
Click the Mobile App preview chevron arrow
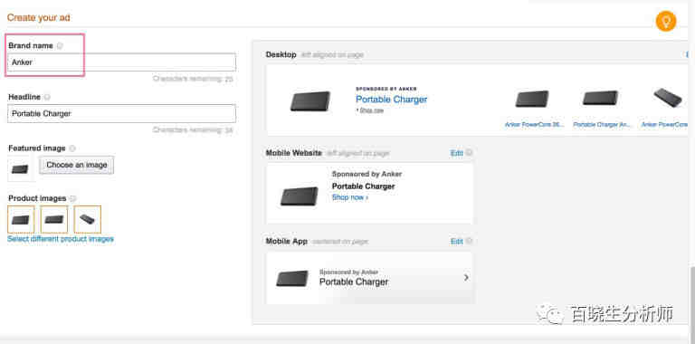coord(466,278)
